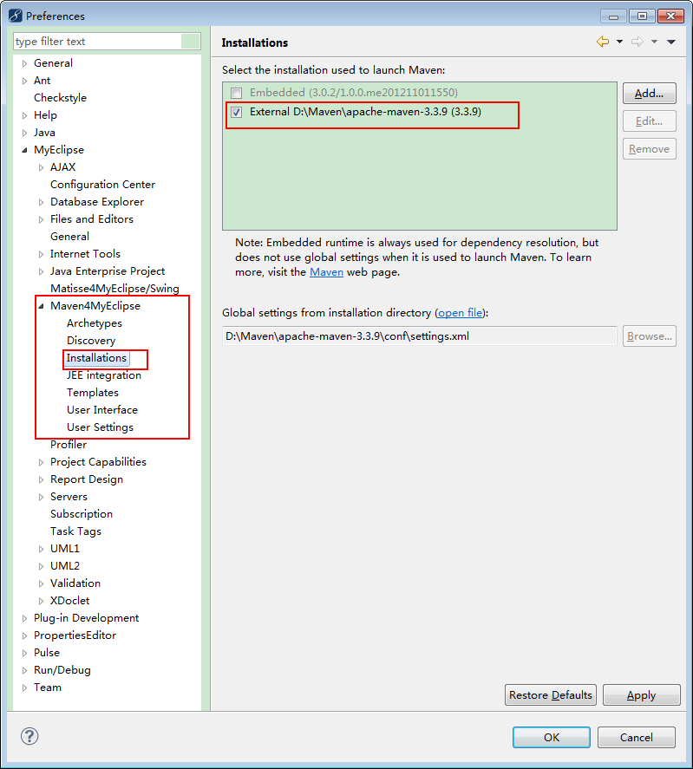
Task: Click the Browse... button
Action: pyautogui.click(x=650, y=336)
